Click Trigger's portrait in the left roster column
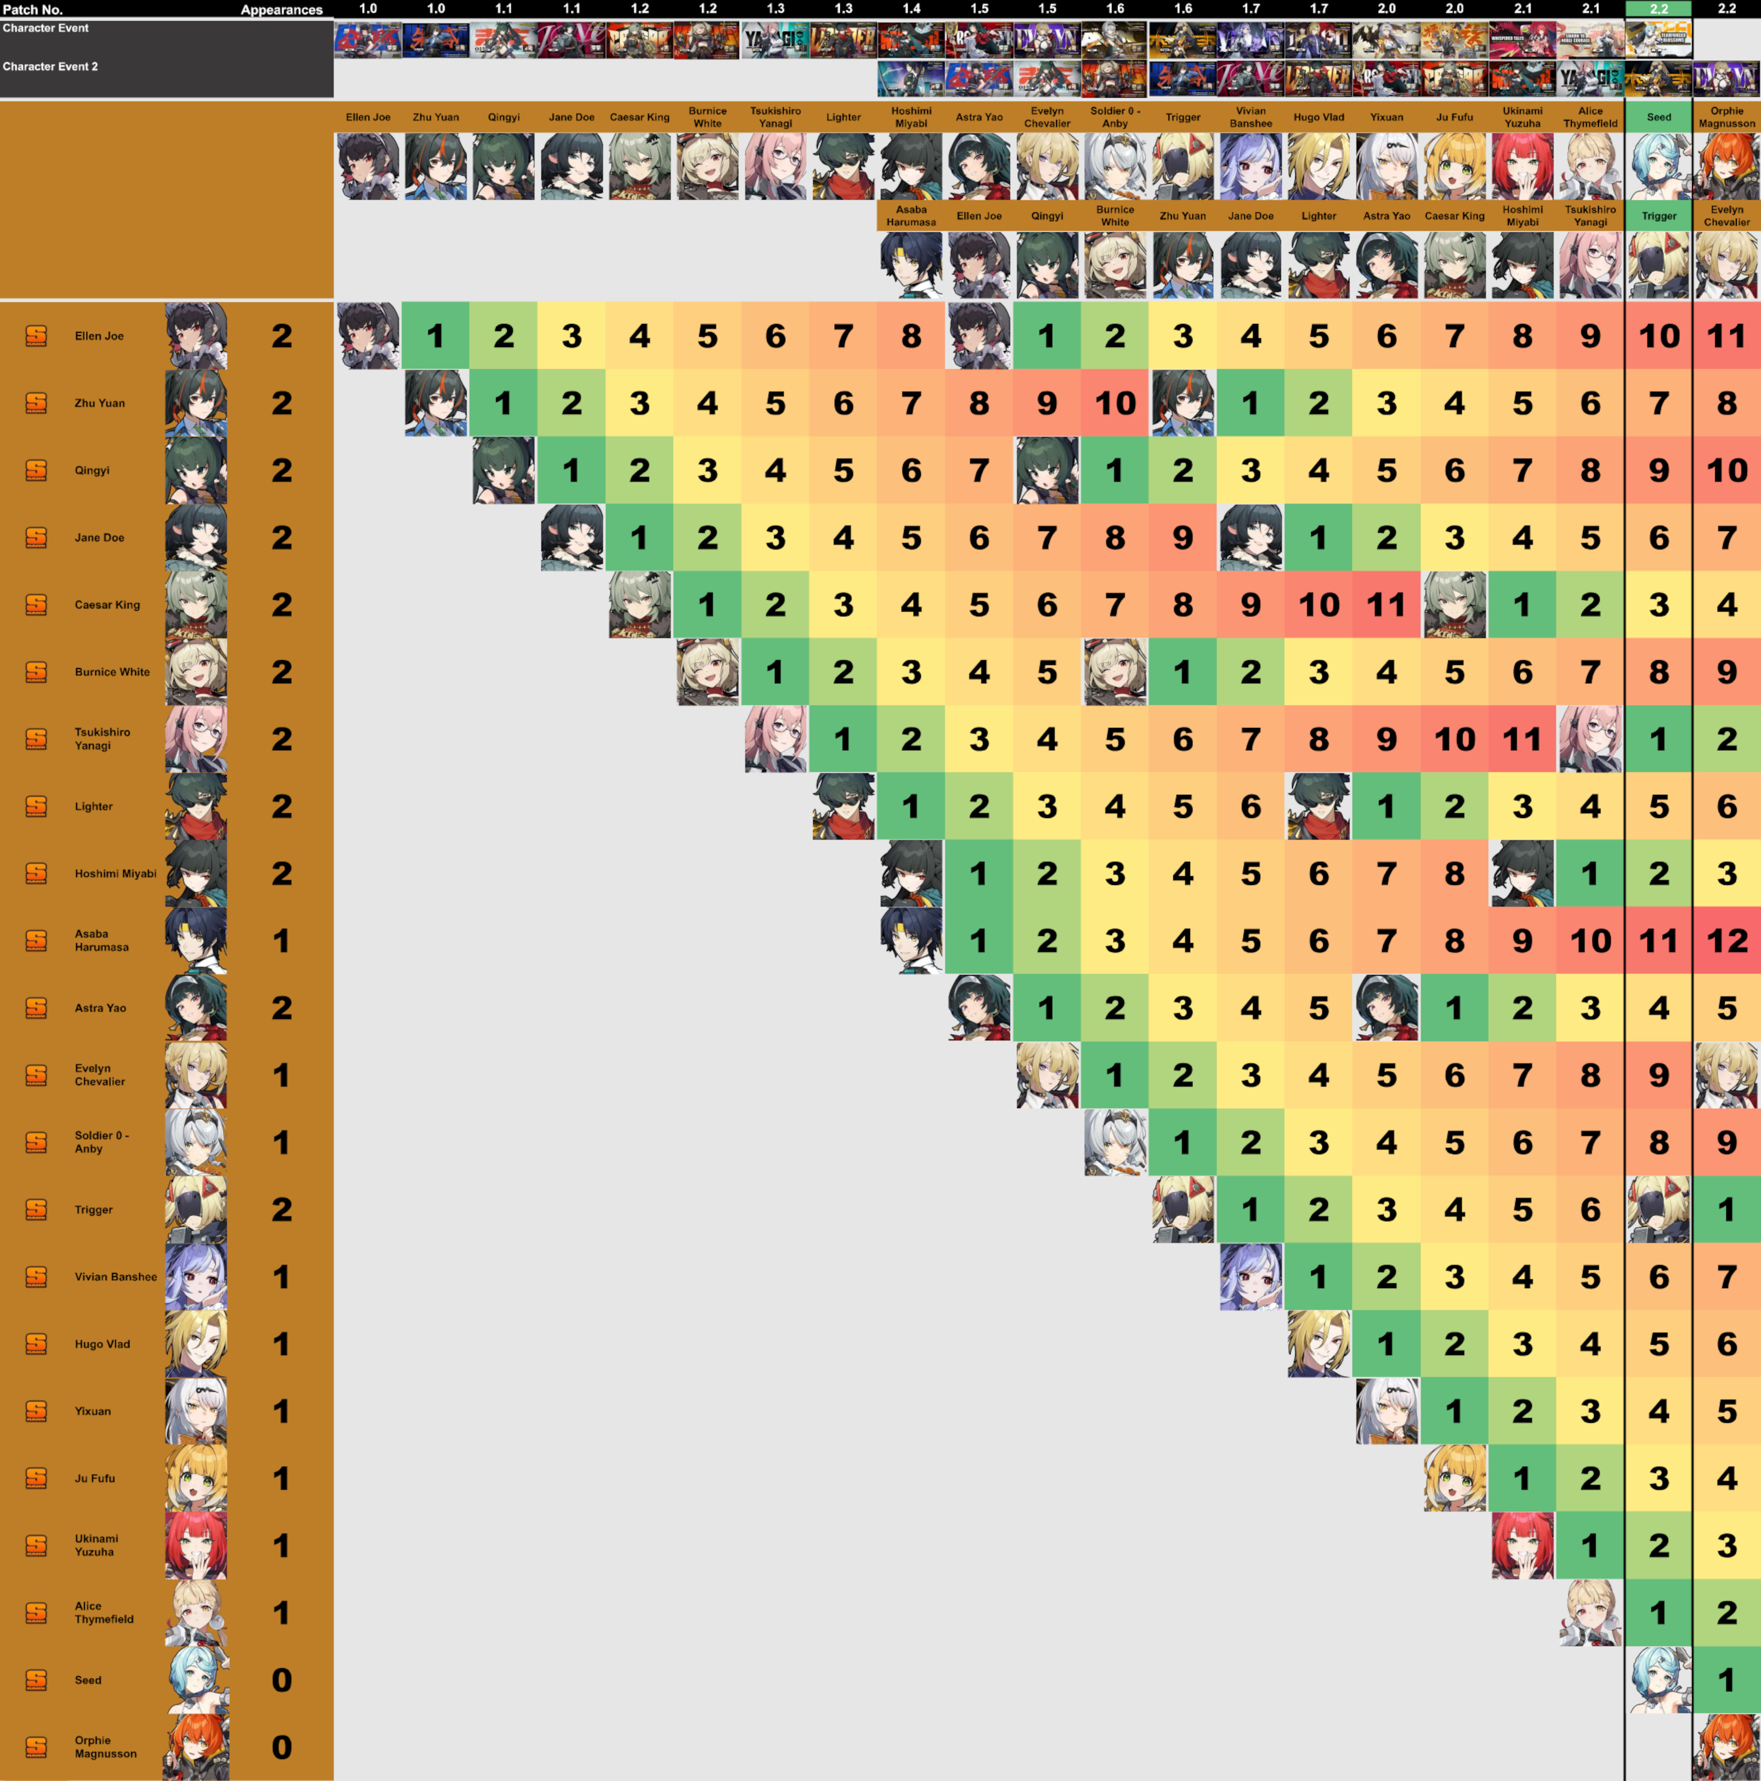 [x=196, y=1209]
